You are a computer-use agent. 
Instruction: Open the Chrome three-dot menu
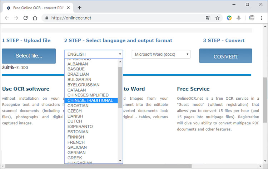coord(261,18)
